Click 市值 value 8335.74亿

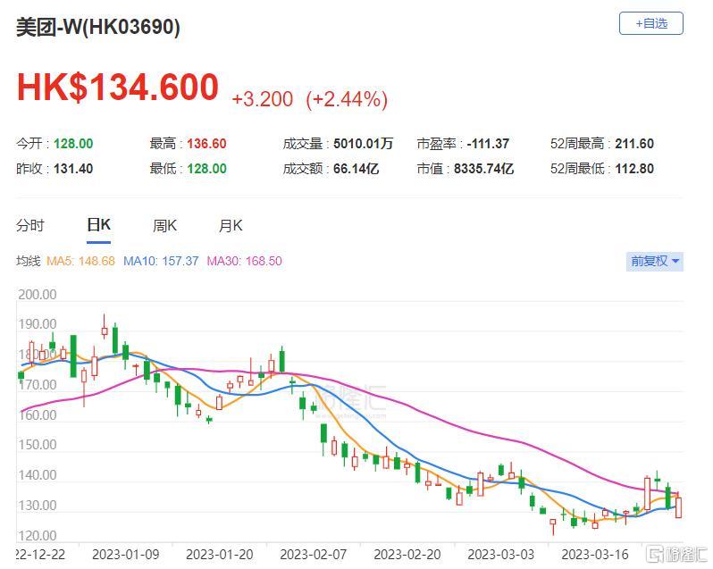[x=484, y=169]
